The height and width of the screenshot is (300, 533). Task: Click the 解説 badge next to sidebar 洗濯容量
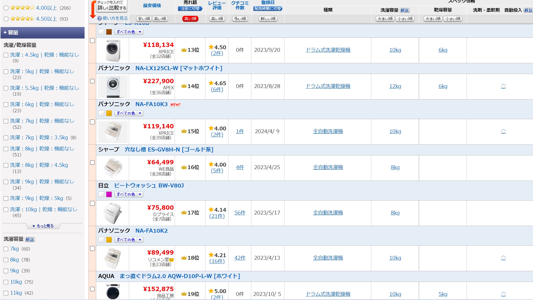30,239
